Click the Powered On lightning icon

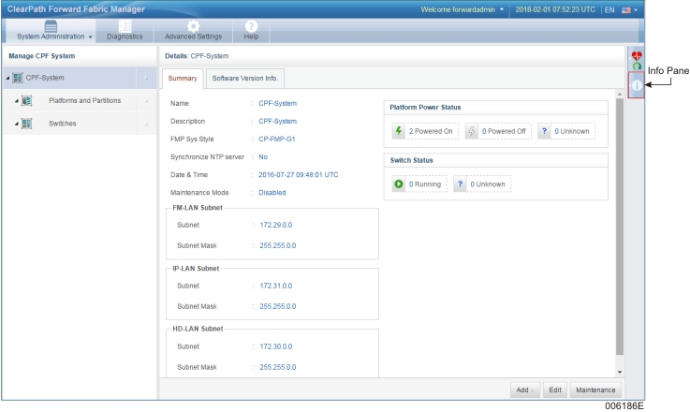pos(398,131)
